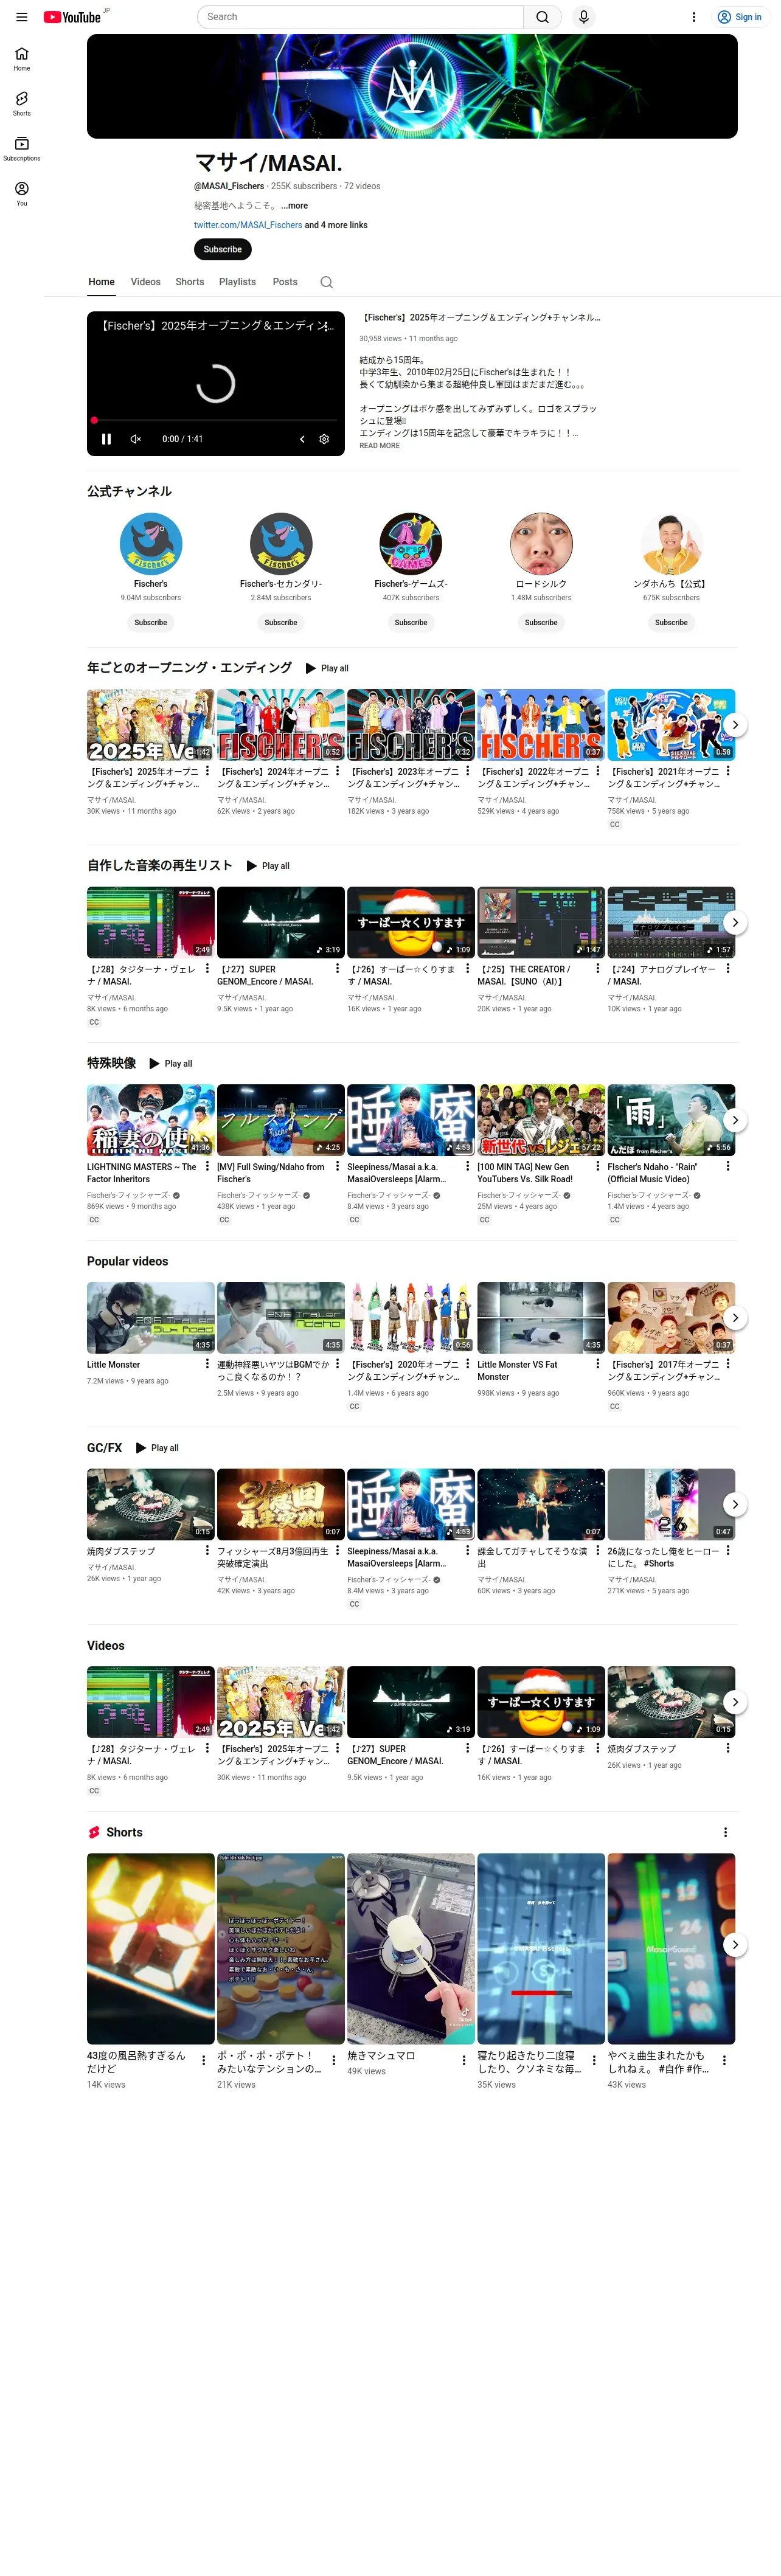Show next videos in オープニング・エンディング row

tap(735, 725)
